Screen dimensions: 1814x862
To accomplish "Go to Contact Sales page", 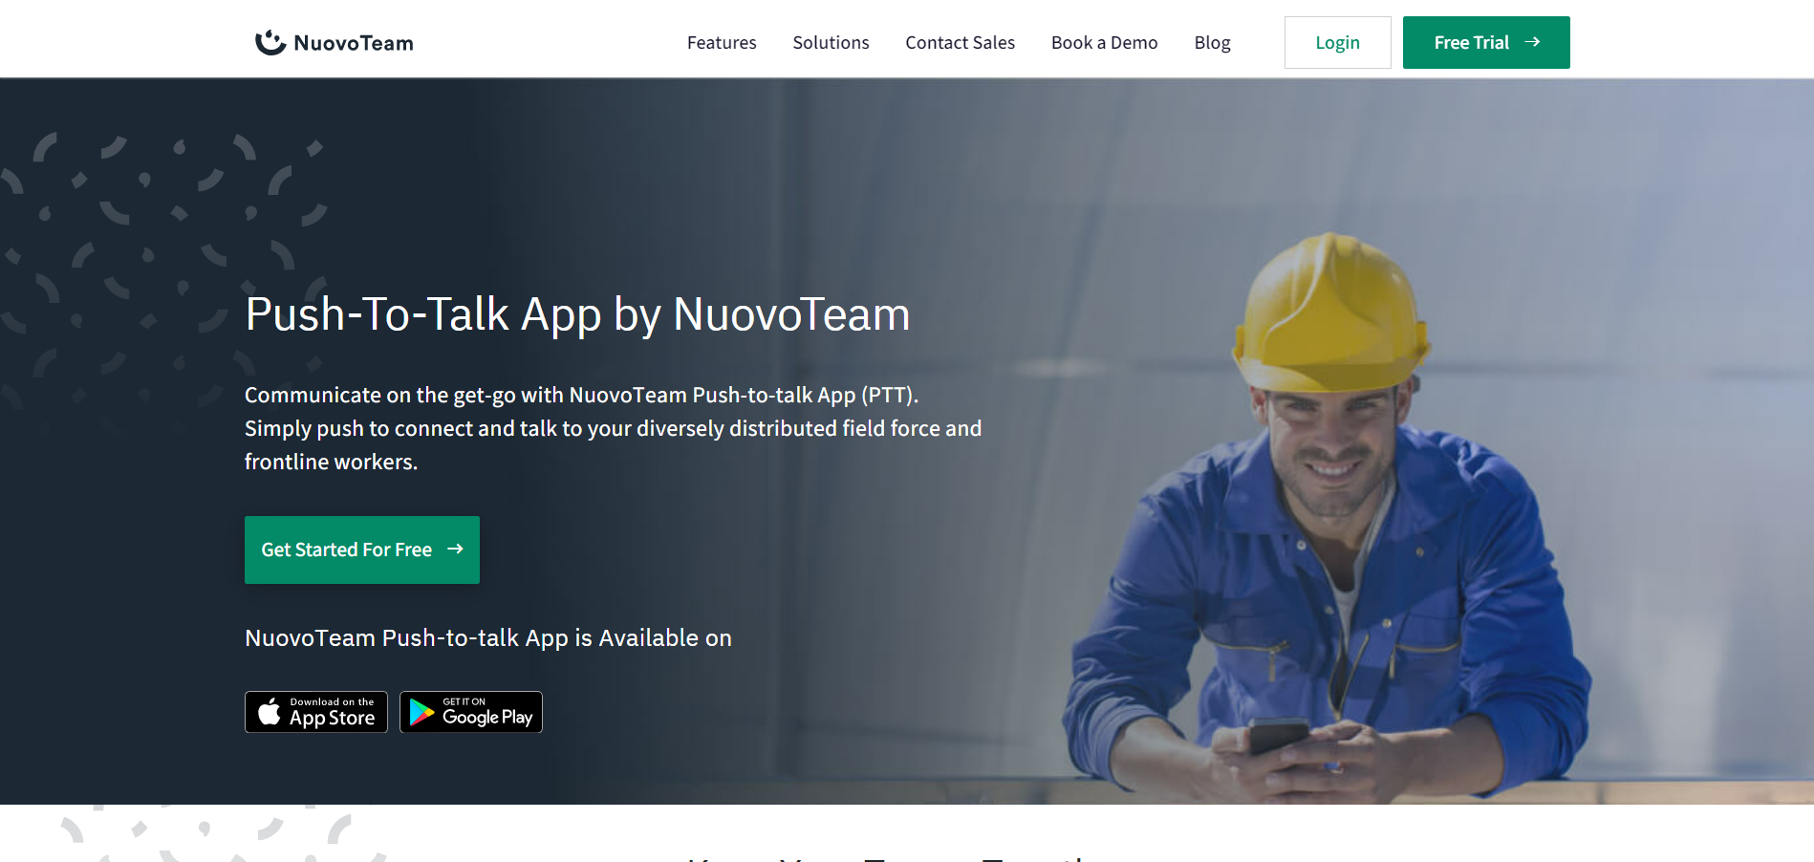I will click(x=960, y=43).
